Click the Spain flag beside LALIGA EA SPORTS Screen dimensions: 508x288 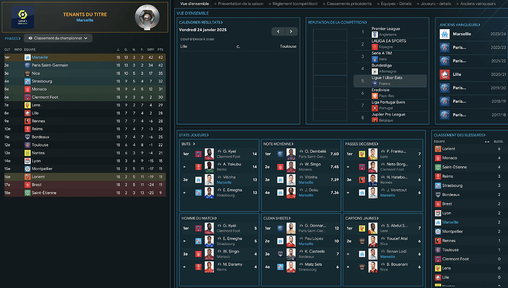point(375,47)
